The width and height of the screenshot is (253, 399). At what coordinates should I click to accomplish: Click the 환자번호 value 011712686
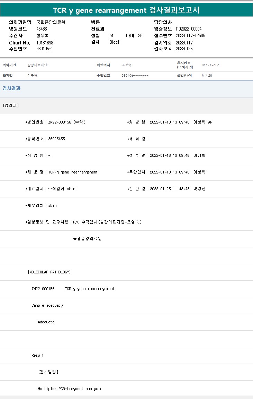pos(210,65)
